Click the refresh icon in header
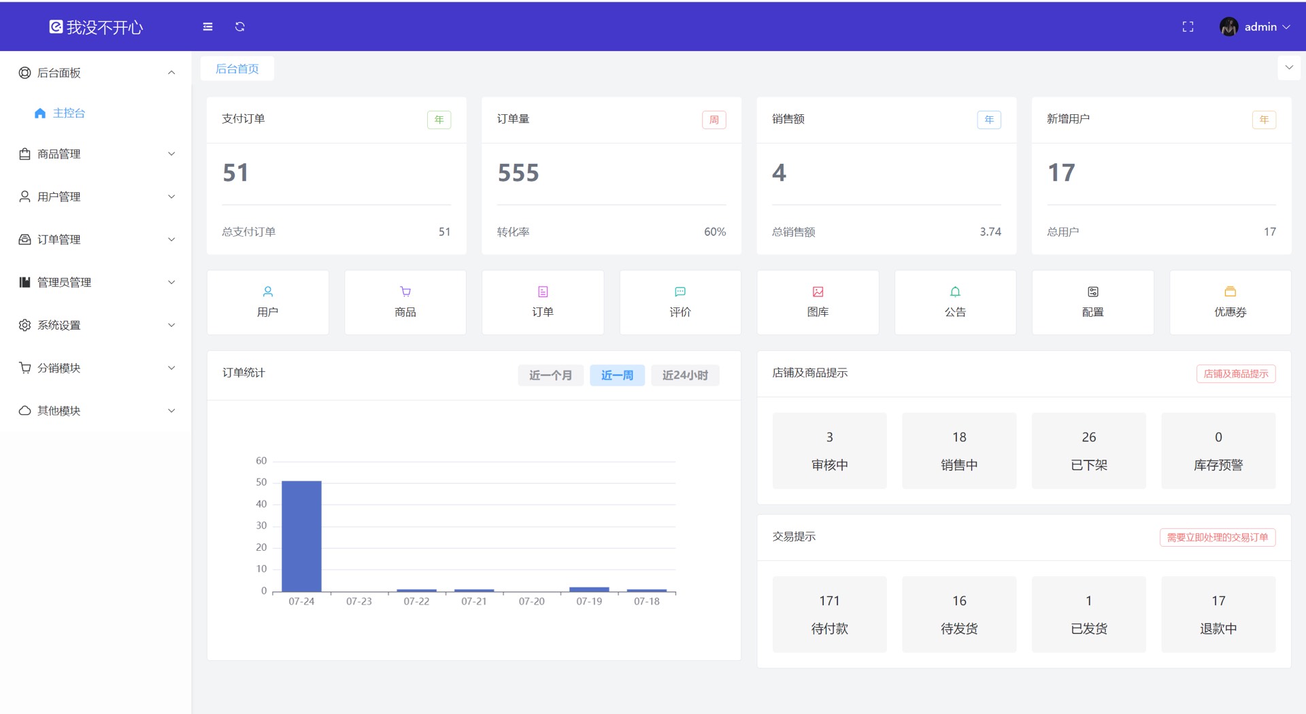 pos(239,27)
